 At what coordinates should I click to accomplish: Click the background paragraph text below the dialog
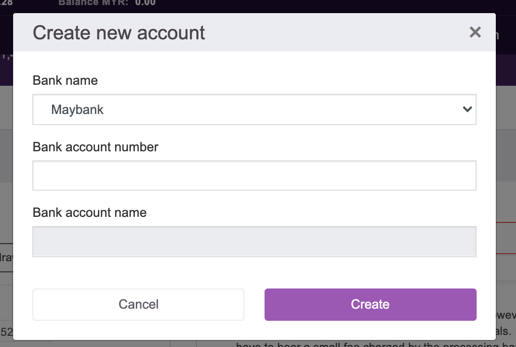[375, 344]
